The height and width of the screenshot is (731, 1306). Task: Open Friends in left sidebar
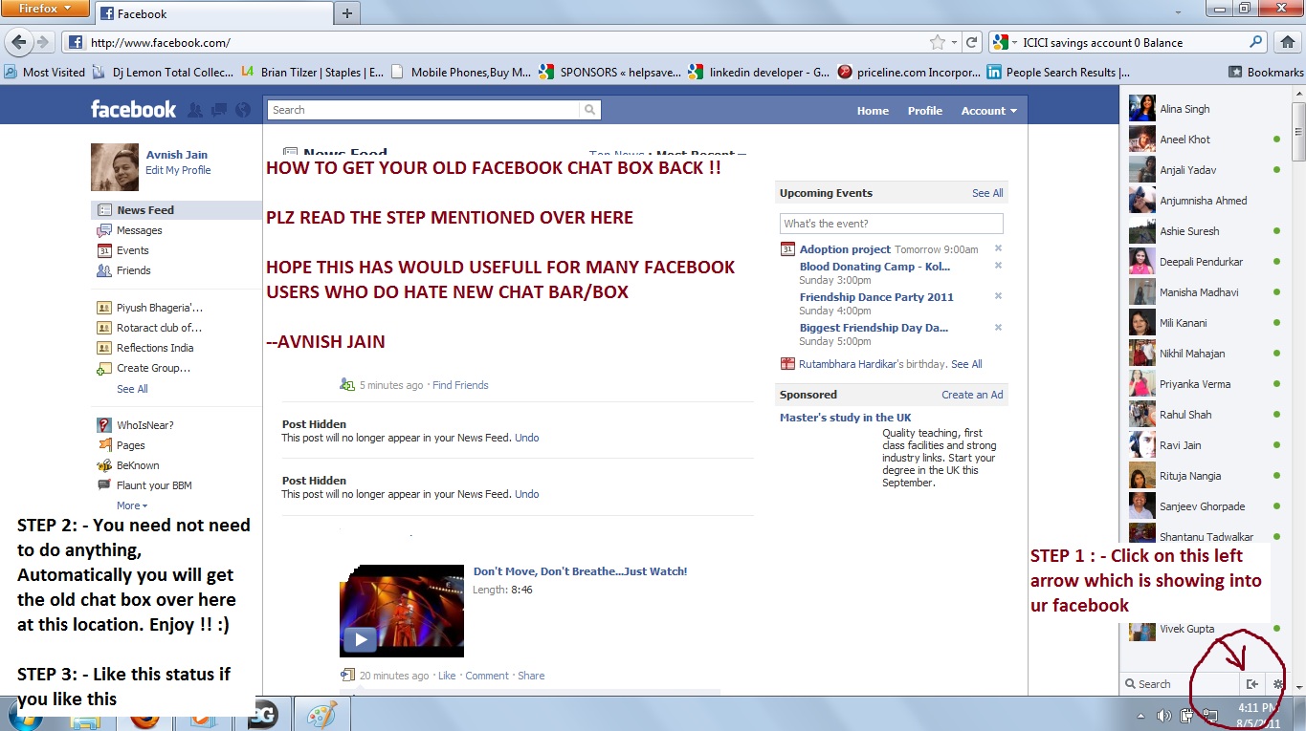(x=133, y=270)
